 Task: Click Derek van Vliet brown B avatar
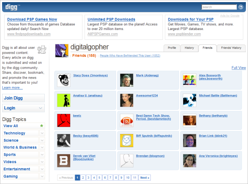point(63,161)
